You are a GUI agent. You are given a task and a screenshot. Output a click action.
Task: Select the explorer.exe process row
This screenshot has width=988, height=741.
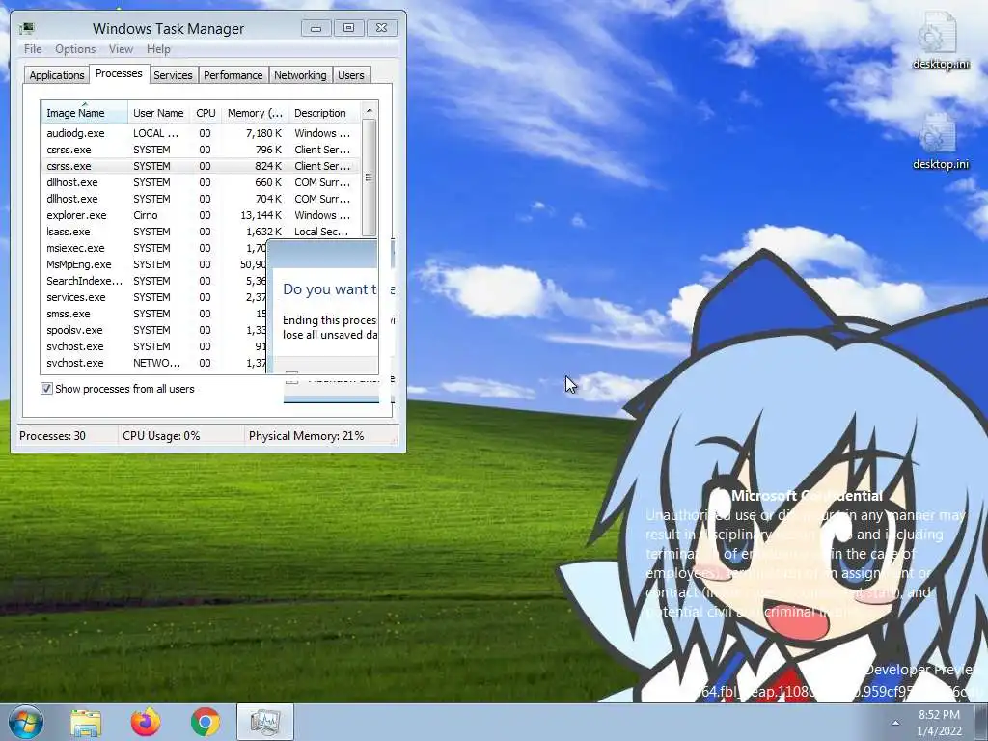coord(201,215)
